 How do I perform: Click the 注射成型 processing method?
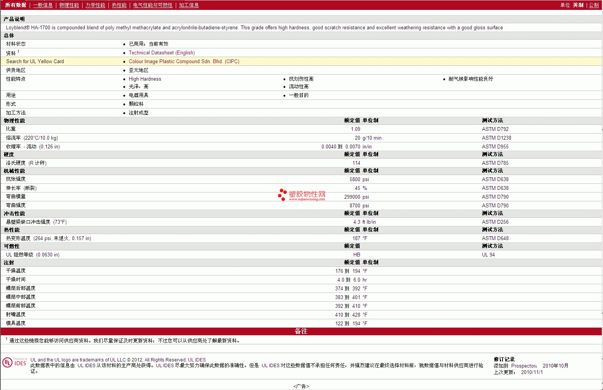pyautogui.click(x=138, y=113)
